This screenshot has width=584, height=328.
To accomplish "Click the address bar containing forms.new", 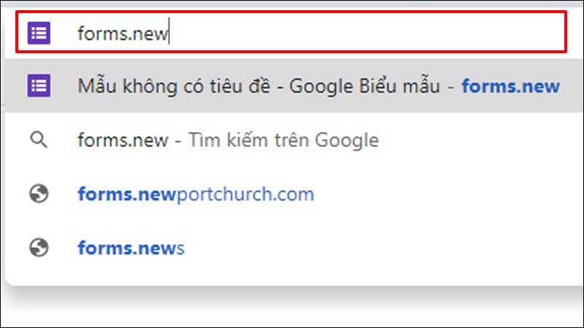I will click(x=291, y=32).
